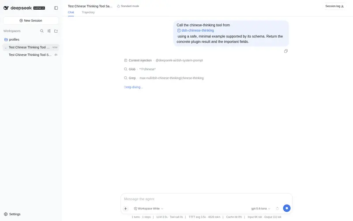Expand the Context injection step
The width and height of the screenshot is (353, 221).
coord(163,61)
